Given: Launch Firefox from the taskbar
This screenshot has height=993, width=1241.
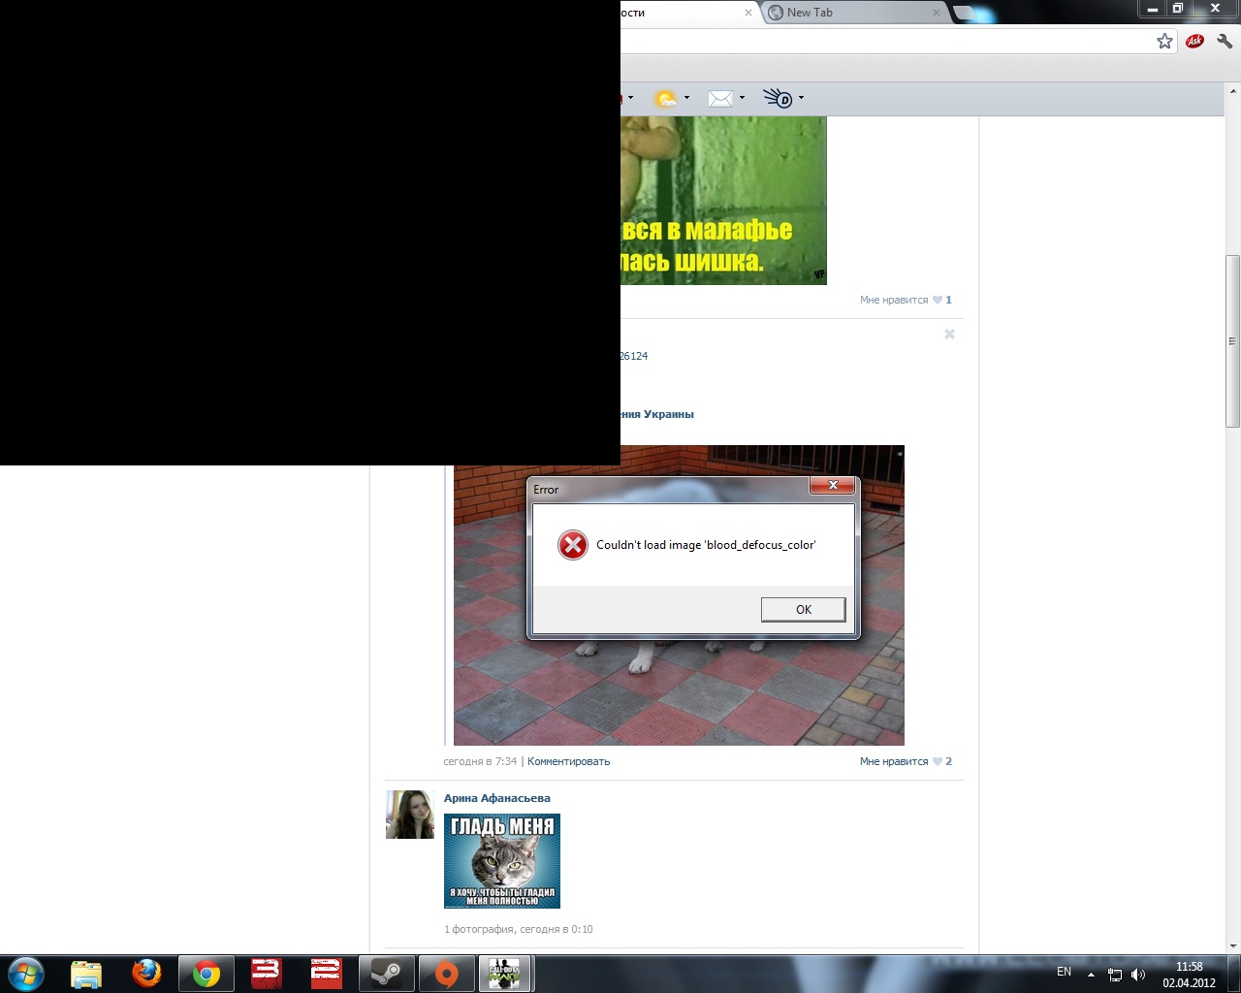Looking at the screenshot, I should pos(146,973).
